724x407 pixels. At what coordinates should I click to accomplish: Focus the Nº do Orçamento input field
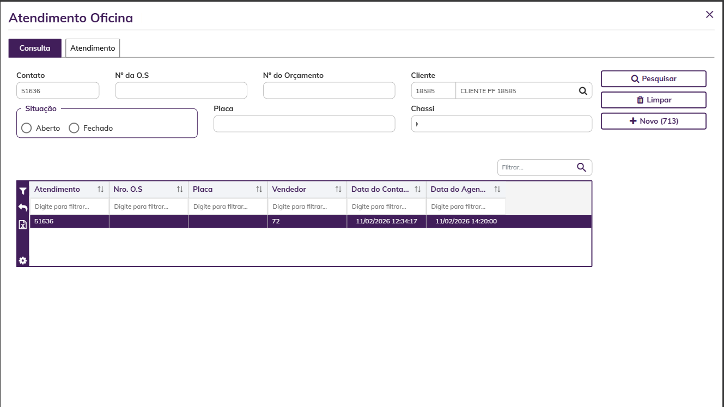pos(329,90)
